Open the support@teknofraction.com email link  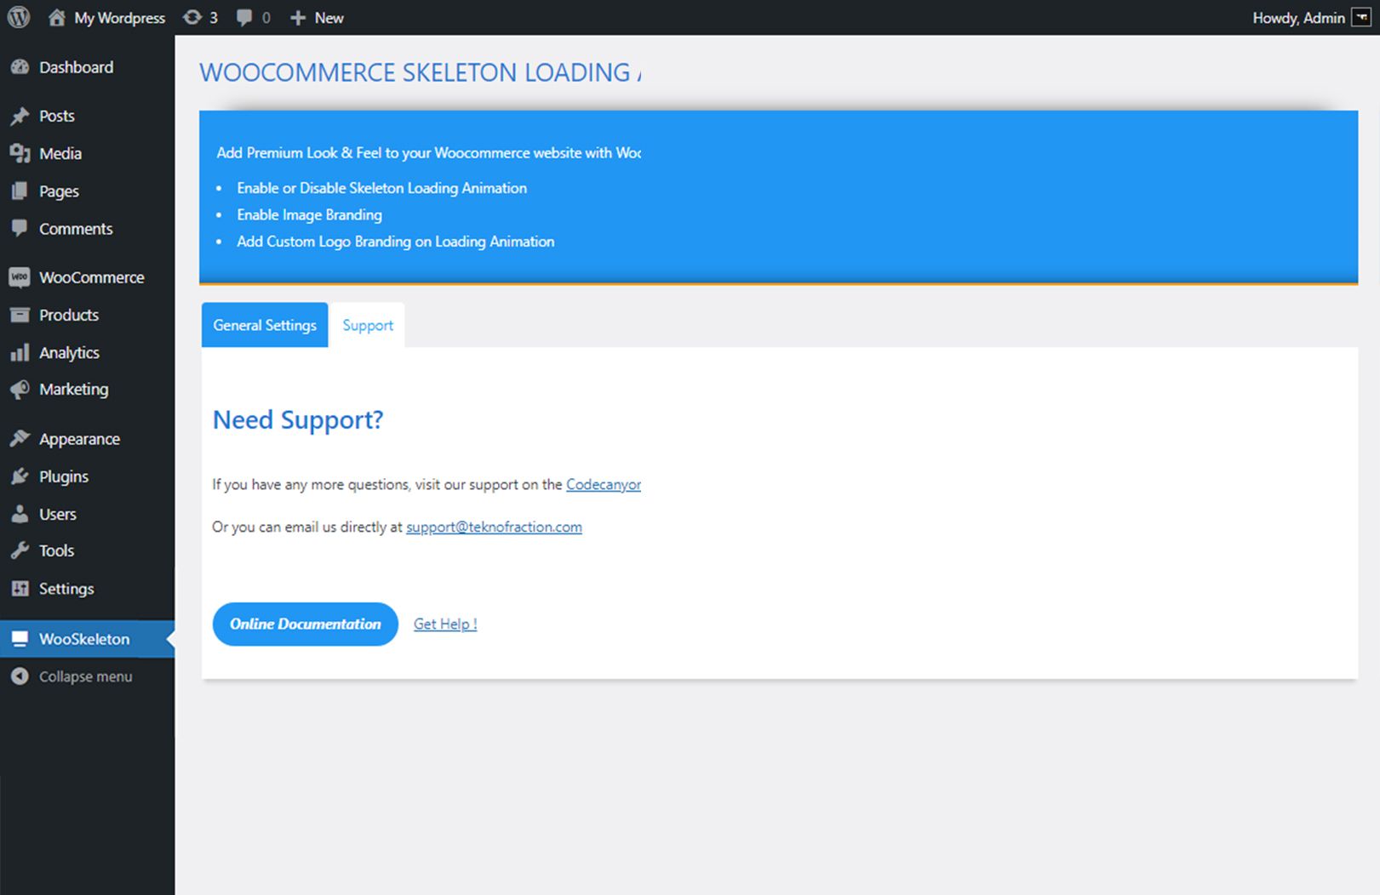494,527
